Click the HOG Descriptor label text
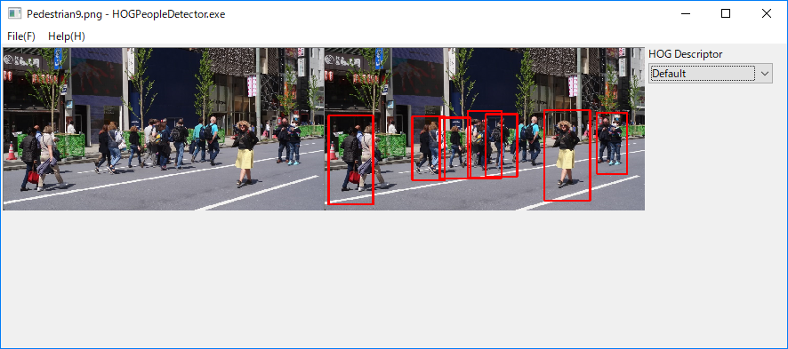The width and height of the screenshot is (788, 349). 686,53
